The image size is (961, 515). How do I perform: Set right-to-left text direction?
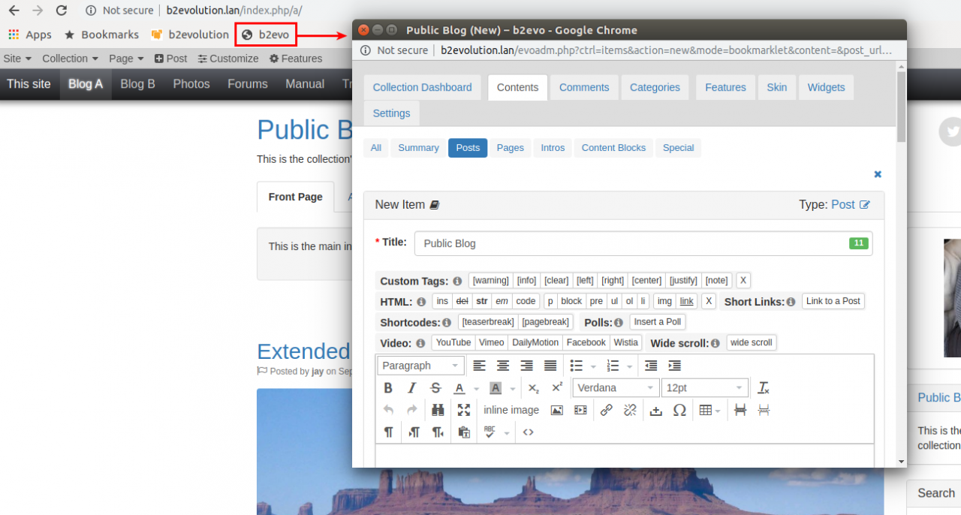(x=438, y=432)
